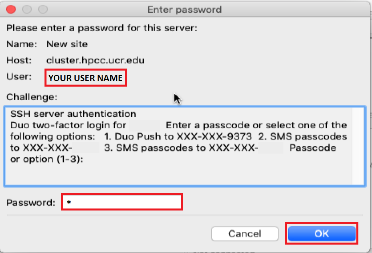The image size is (372, 253).
Task: Click the Challenge: label
Action: [32, 97]
